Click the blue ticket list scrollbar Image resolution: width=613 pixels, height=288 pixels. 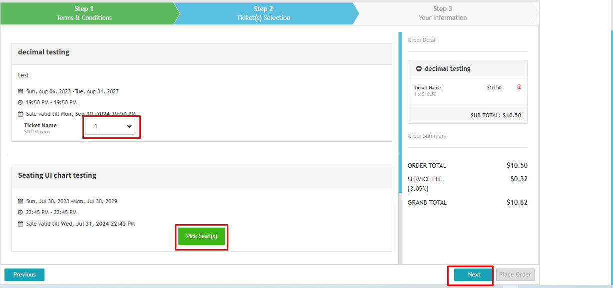point(400,112)
